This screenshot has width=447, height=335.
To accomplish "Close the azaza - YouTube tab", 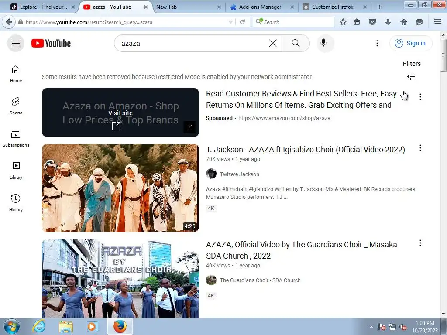I will pos(146,7).
